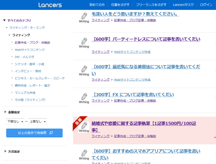Select インタビュー・取材 category
This screenshot has height=164, width=216.
pos(28,71)
